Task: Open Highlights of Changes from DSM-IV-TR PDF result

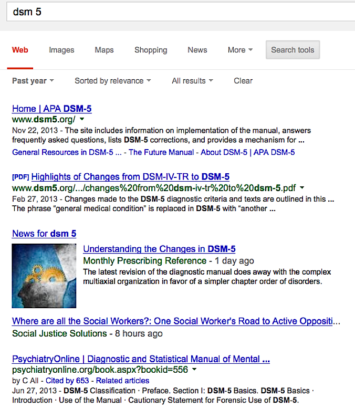Action: (130, 177)
